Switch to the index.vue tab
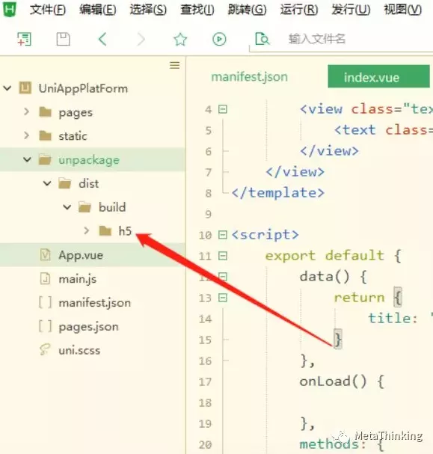The height and width of the screenshot is (454, 433). tap(378, 76)
